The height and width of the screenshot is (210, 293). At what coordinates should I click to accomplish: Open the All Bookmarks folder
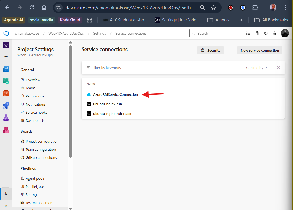[x=271, y=20]
